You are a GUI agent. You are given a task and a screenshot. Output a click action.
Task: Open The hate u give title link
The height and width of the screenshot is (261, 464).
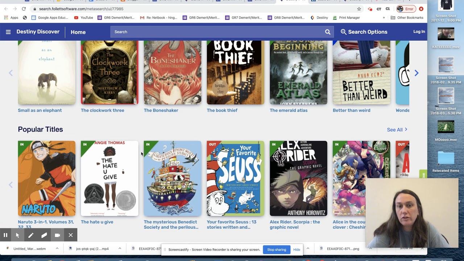[x=97, y=222]
